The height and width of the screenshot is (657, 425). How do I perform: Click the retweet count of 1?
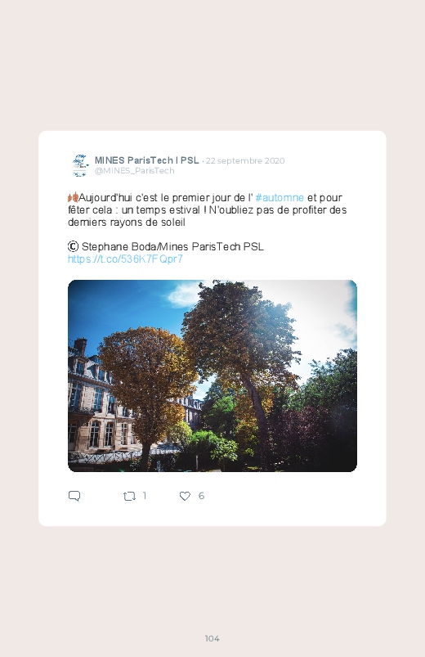(145, 496)
